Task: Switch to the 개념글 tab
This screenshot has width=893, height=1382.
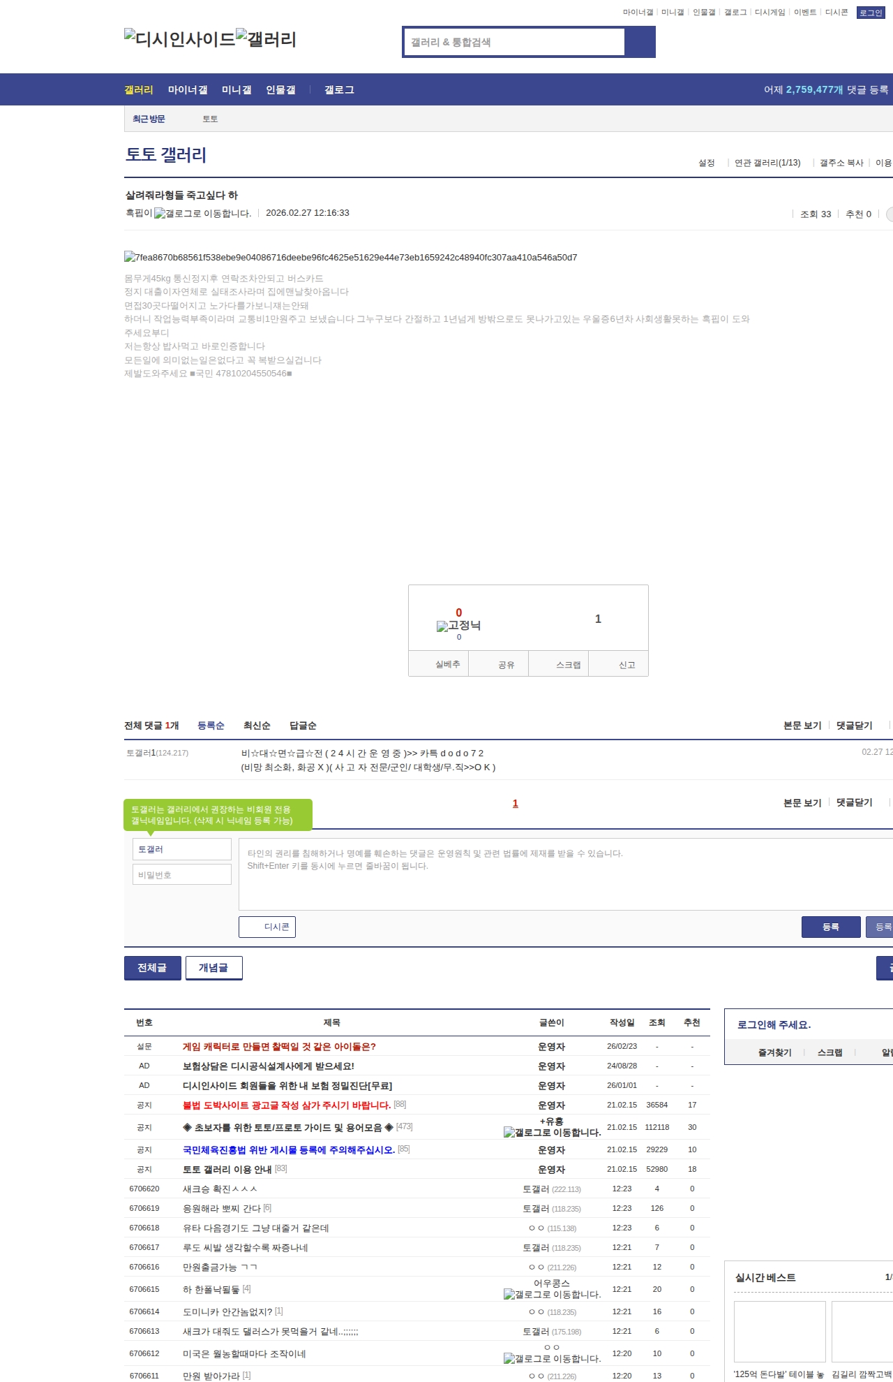Action: (214, 968)
